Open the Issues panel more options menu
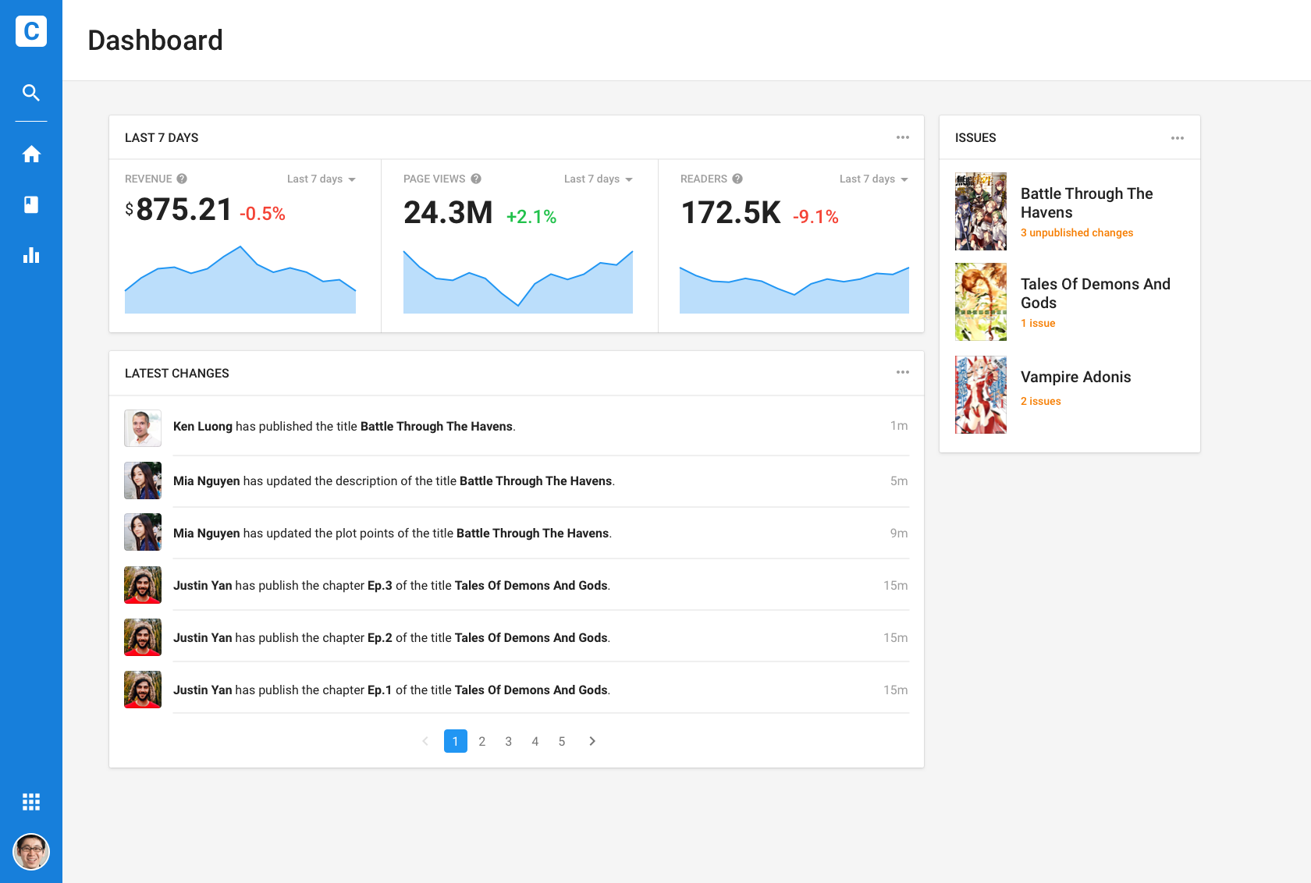This screenshot has width=1311, height=883. (1178, 138)
